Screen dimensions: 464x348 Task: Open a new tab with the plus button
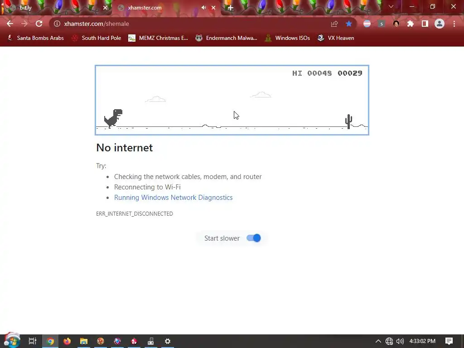click(231, 8)
